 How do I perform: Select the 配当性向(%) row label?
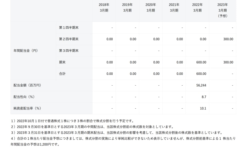(x=24, y=97)
